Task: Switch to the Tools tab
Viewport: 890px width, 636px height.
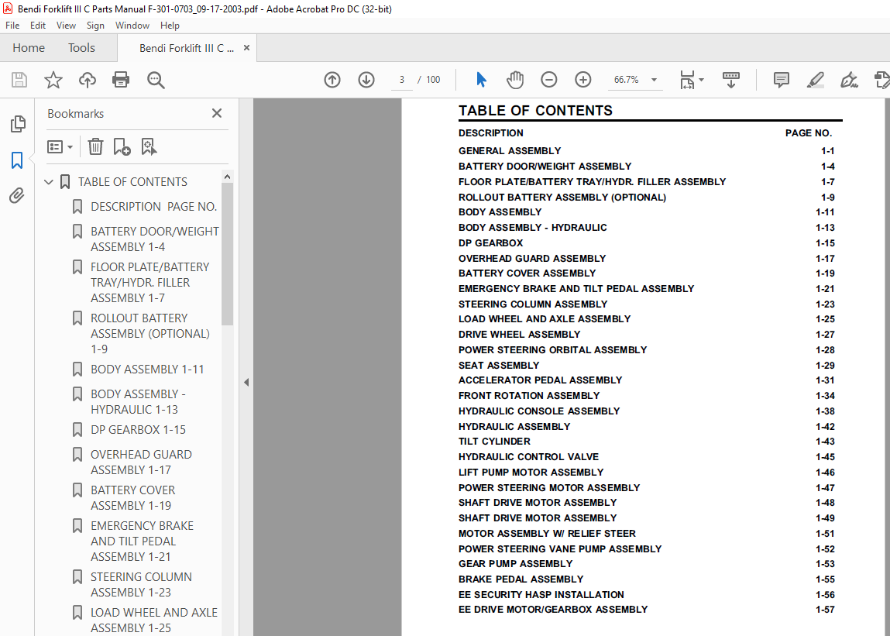Action: (x=82, y=48)
